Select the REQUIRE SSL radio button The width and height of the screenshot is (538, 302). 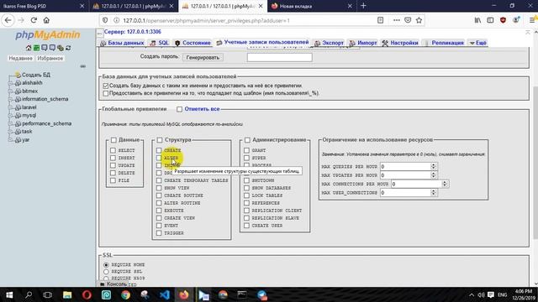106,272
